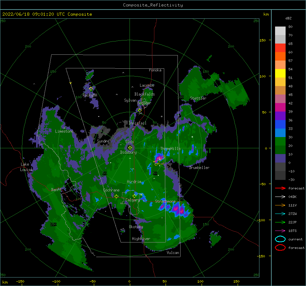Select the magenta 39–42 dBZ color swatch
Image resolution: width=306 pixels, height=286 pixels.
280,107
